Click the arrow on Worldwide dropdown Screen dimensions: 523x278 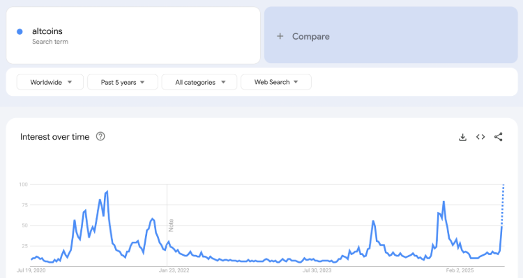pyautogui.click(x=70, y=82)
